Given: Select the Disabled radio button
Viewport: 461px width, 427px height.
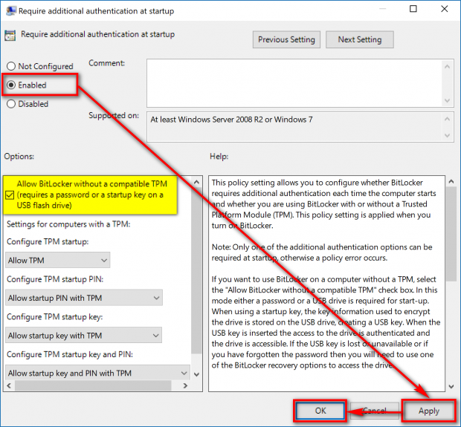Looking at the screenshot, I should tap(11, 104).
